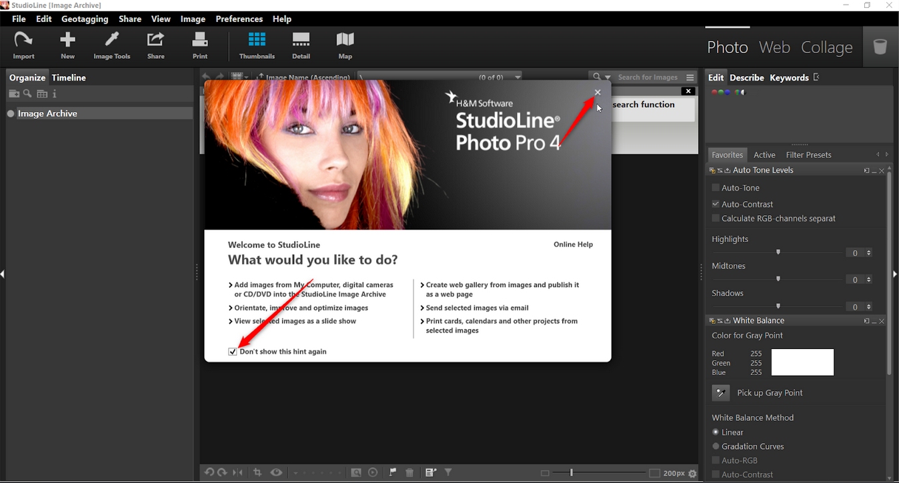This screenshot has height=483, width=899.
Task: Click the red channel circle icon
Action: [x=714, y=92]
